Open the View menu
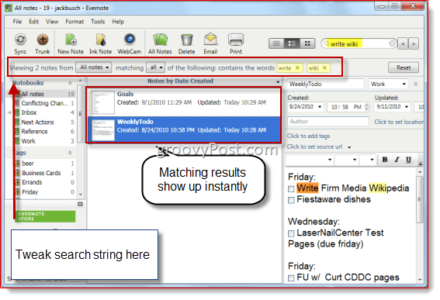This screenshot has width=440, height=300. click(x=52, y=22)
